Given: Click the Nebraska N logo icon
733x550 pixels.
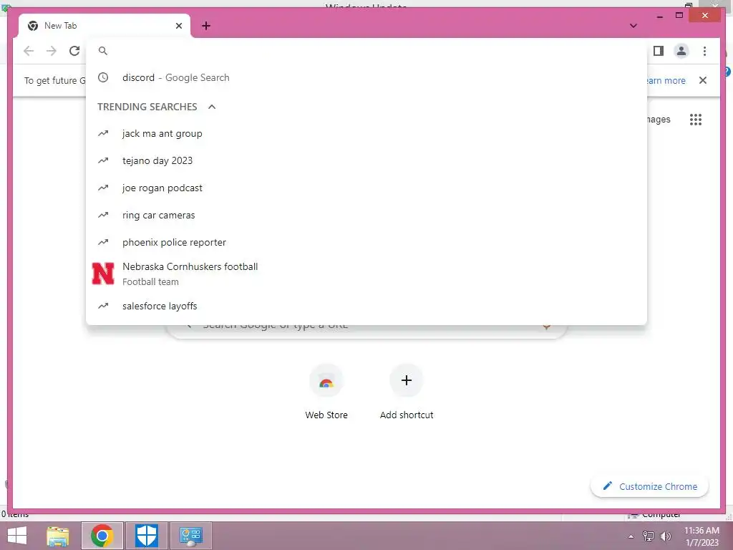Looking at the screenshot, I should (103, 274).
